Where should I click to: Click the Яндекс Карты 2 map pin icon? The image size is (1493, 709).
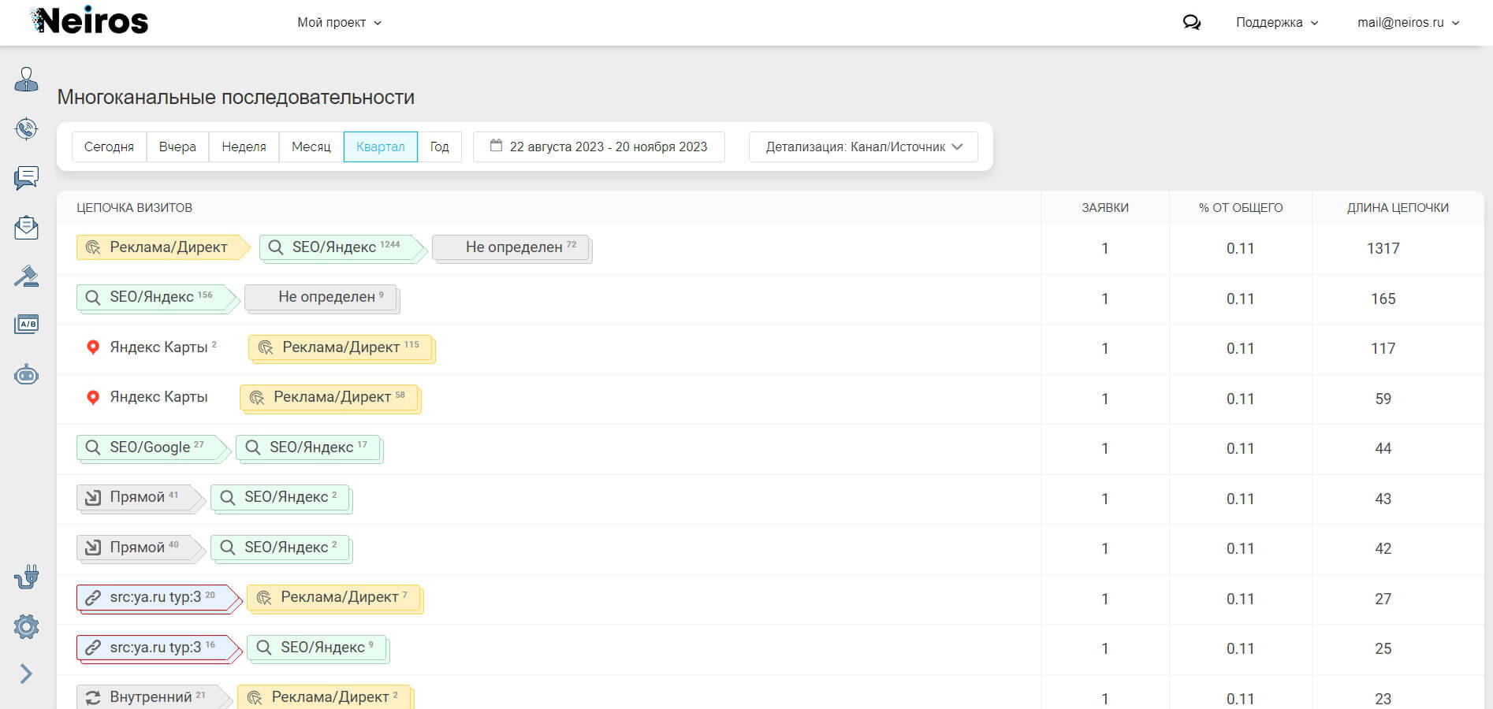(93, 347)
